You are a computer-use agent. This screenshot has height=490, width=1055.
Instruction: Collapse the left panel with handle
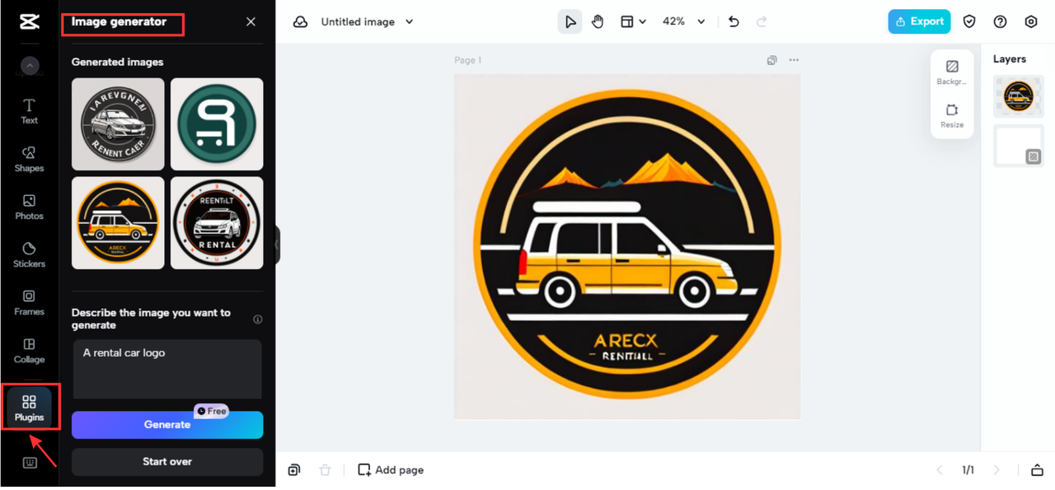click(x=278, y=245)
